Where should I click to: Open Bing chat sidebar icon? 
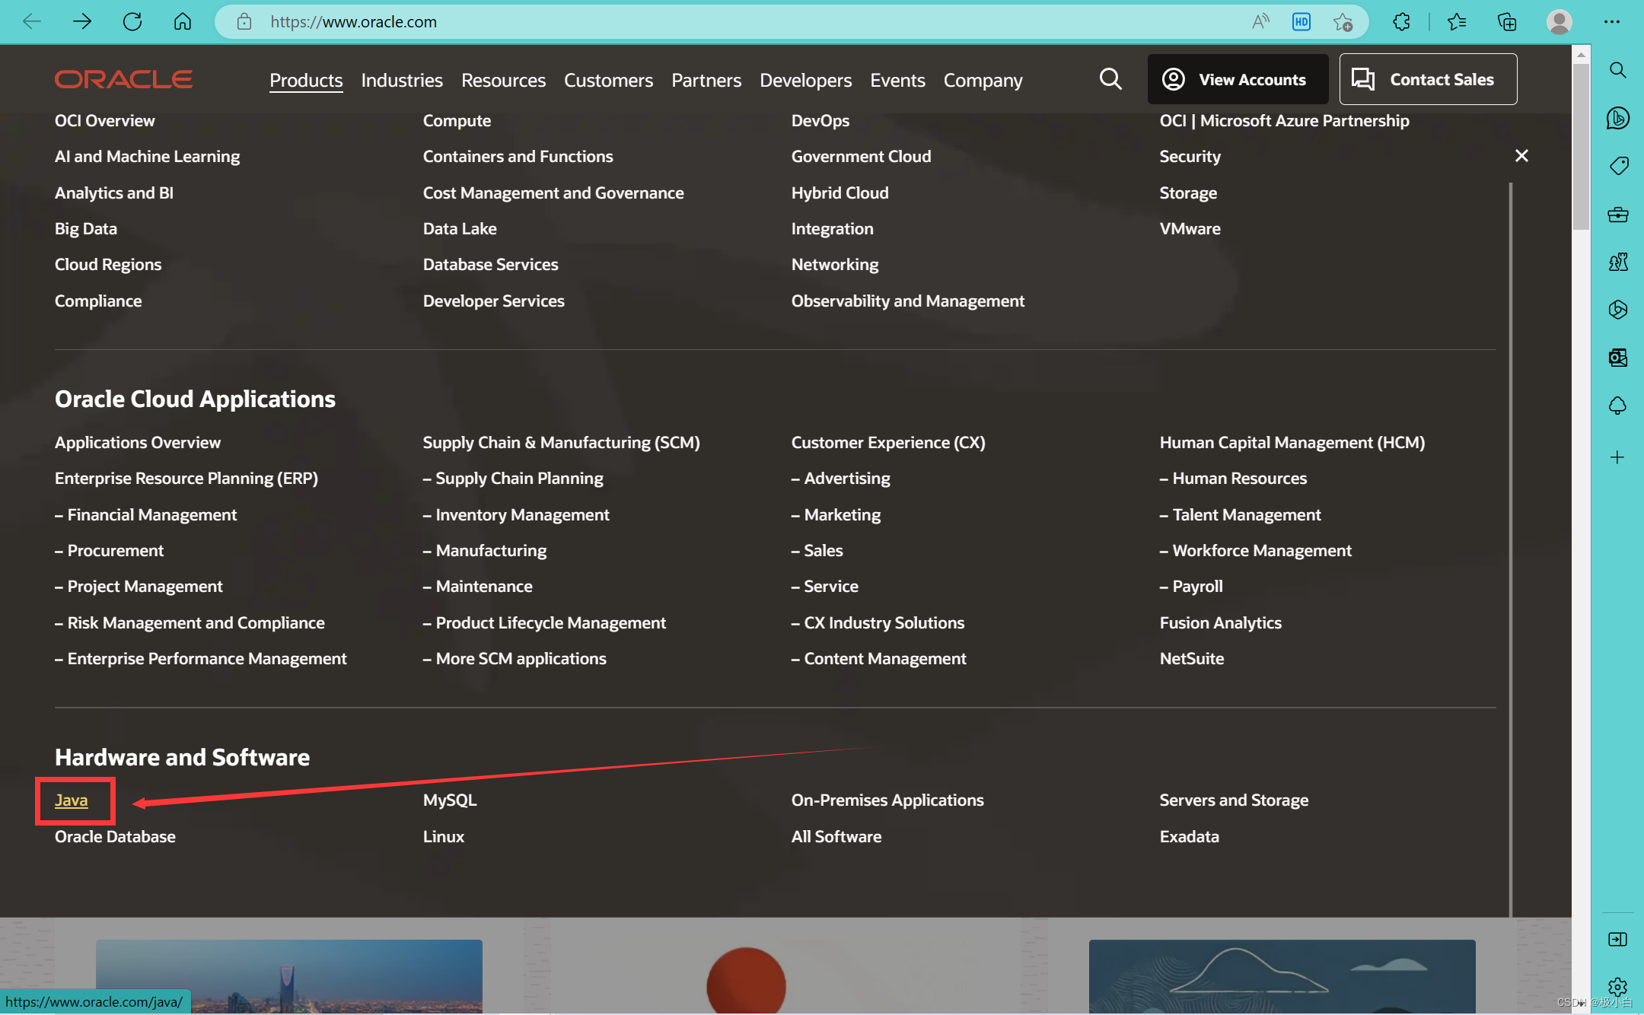tap(1618, 118)
